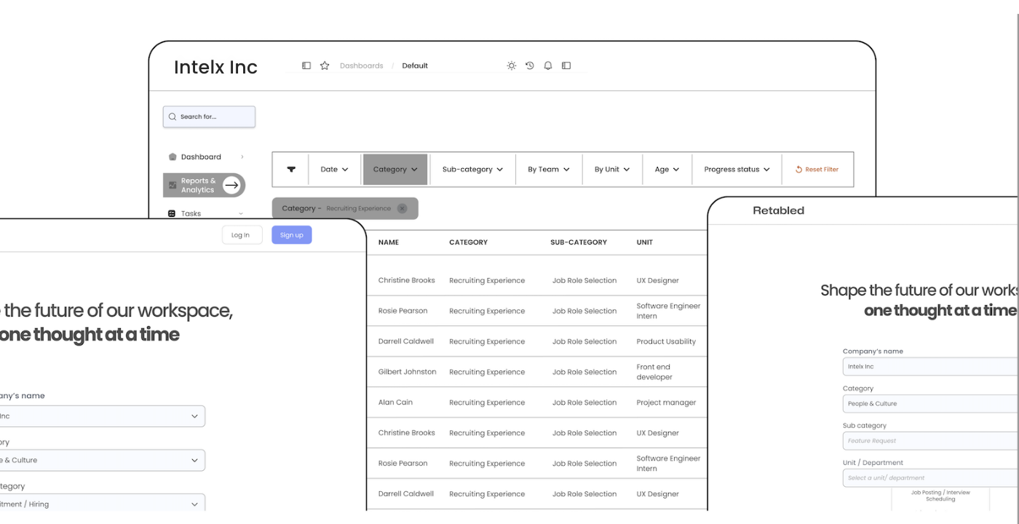1019x524 pixels.
Task: Open the Sub-category filter dropdown
Action: (x=473, y=170)
